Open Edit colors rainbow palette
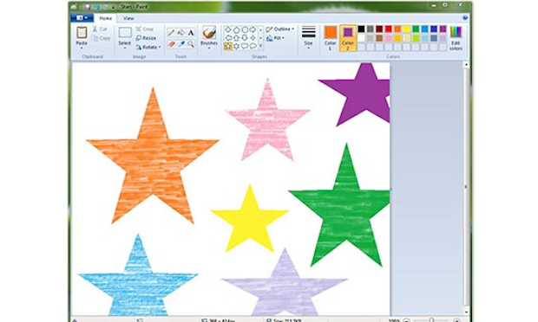 pos(456,32)
